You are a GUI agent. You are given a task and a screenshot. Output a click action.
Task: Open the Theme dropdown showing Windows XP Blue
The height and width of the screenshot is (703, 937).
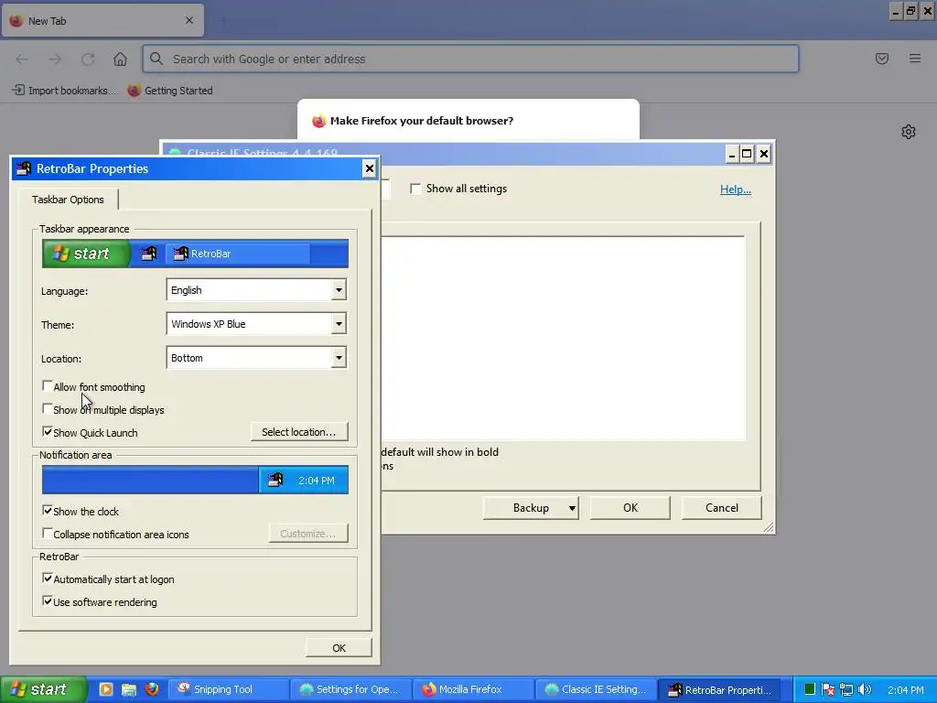click(257, 324)
